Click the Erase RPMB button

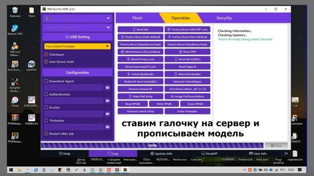tap(195, 104)
